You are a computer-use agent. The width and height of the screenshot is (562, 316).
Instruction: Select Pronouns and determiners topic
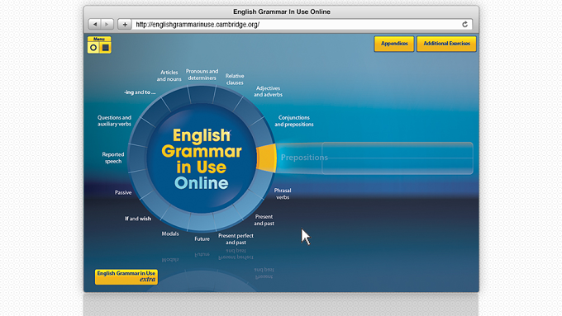click(x=202, y=74)
